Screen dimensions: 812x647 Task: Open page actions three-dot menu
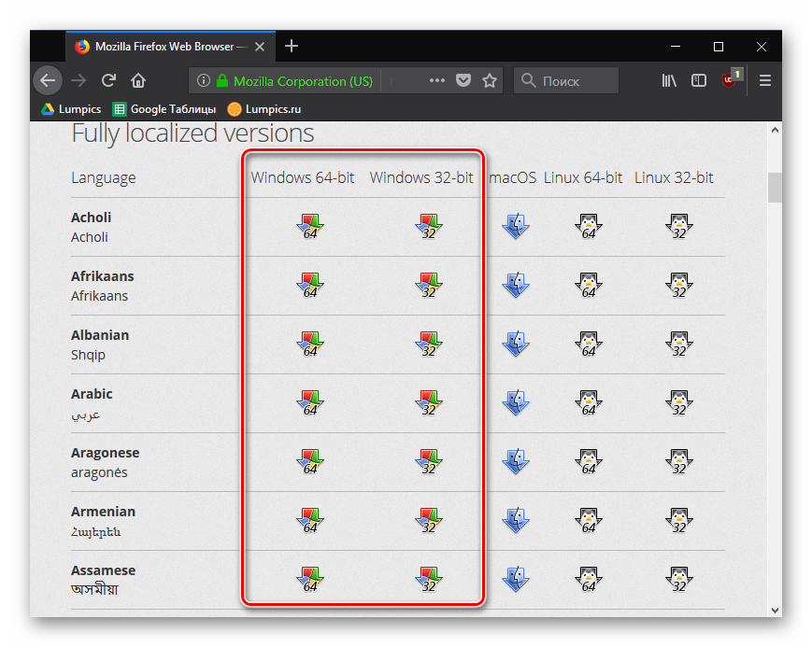(x=436, y=80)
